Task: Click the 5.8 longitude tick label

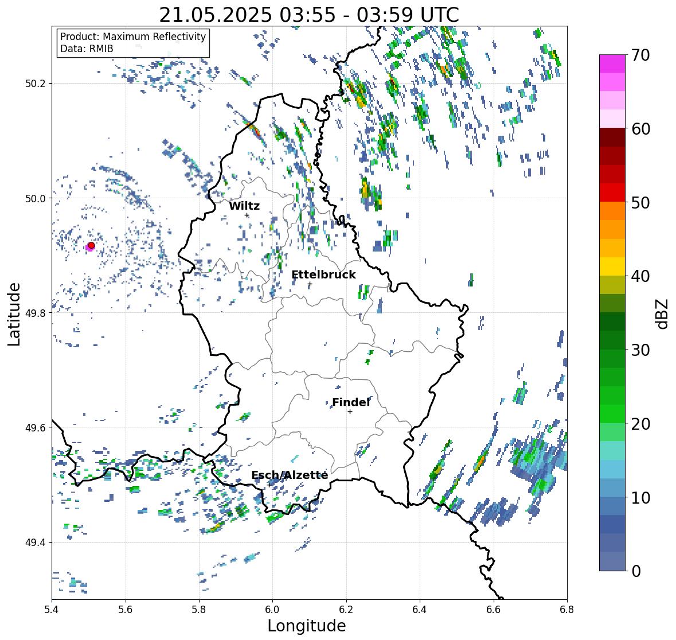Action: pos(199,609)
